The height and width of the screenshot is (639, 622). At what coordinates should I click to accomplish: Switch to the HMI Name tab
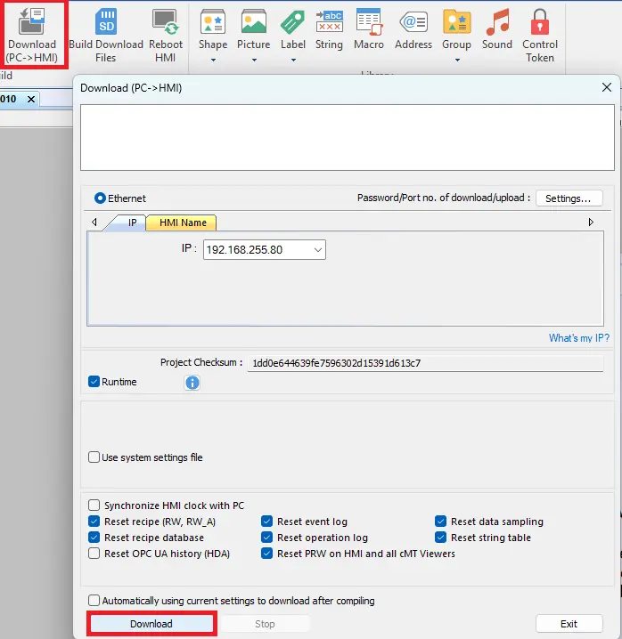pos(182,222)
